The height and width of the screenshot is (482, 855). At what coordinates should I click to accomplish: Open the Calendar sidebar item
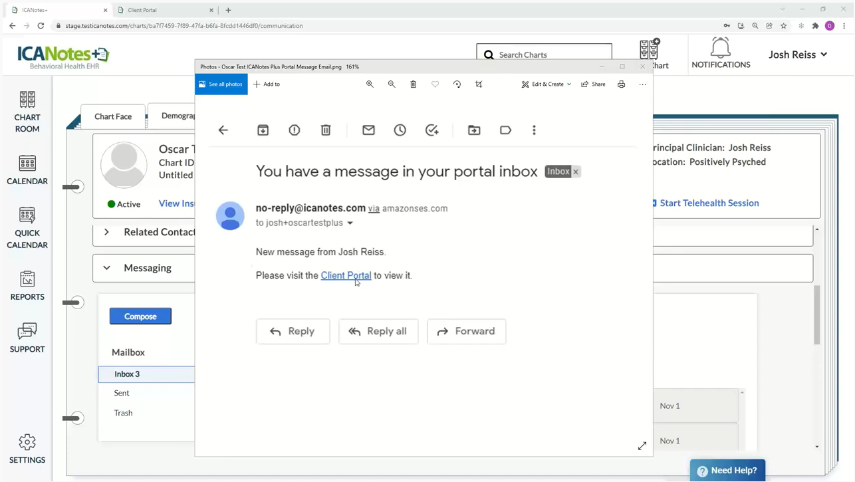27,170
